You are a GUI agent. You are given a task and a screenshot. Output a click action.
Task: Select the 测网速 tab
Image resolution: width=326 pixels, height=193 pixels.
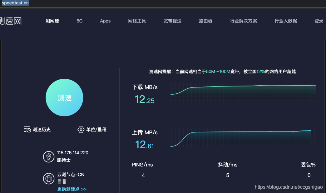[x=52, y=21]
